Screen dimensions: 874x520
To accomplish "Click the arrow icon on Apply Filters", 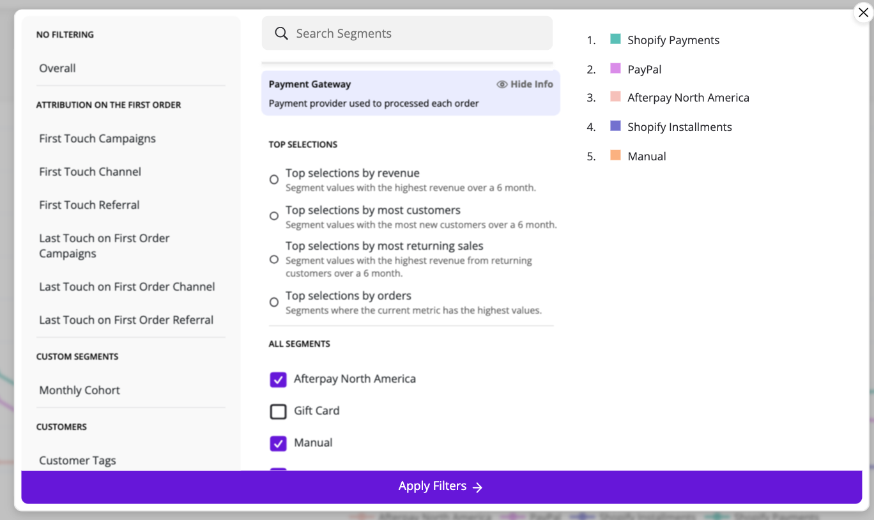I will click(x=477, y=487).
